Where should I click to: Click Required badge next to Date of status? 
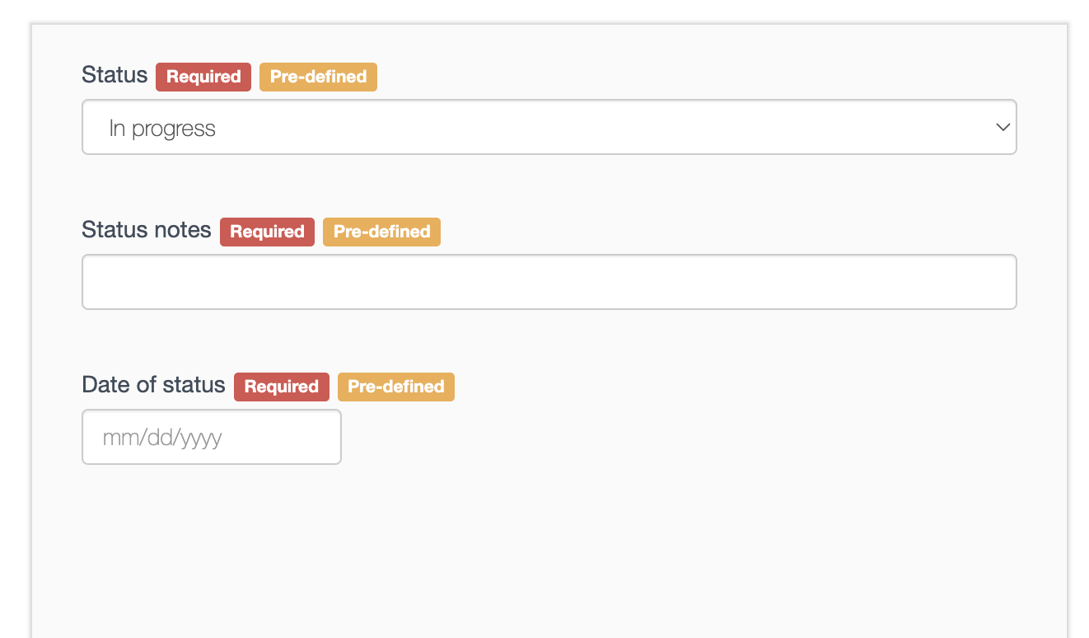281,387
